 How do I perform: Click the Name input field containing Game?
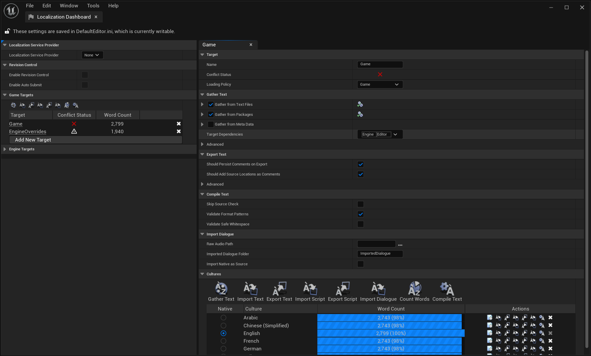(x=380, y=64)
